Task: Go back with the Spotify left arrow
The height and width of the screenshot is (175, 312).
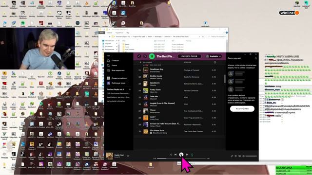Action: pos(139,56)
